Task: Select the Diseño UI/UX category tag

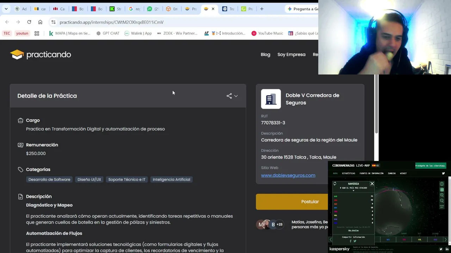Action: pyautogui.click(x=89, y=180)
